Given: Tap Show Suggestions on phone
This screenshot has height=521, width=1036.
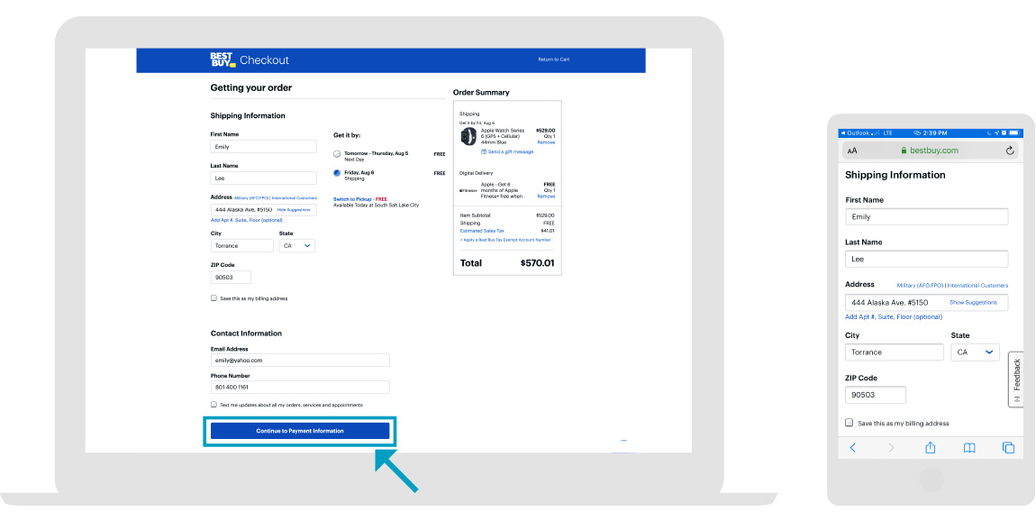Looking at the screenshot, I should 973,302.
